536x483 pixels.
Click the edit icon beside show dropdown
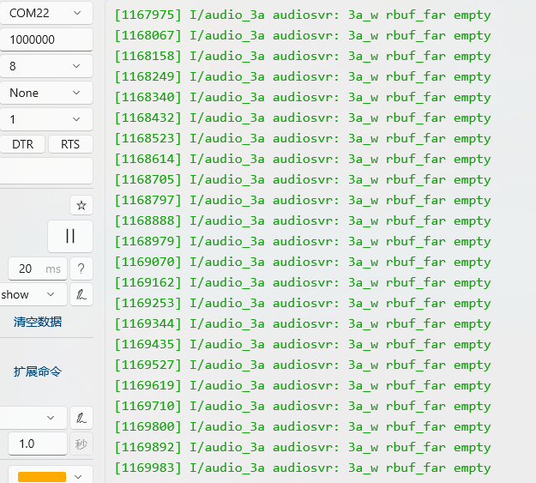tap(81, 294)
